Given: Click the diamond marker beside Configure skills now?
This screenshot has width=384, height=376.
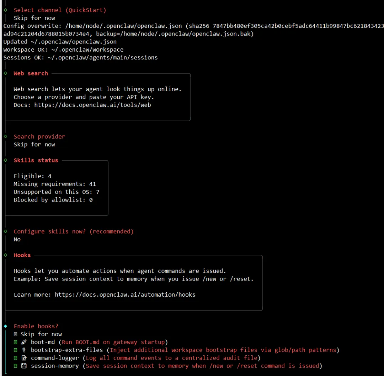Looking at the screenshot, I should click(x=5, y=231).
